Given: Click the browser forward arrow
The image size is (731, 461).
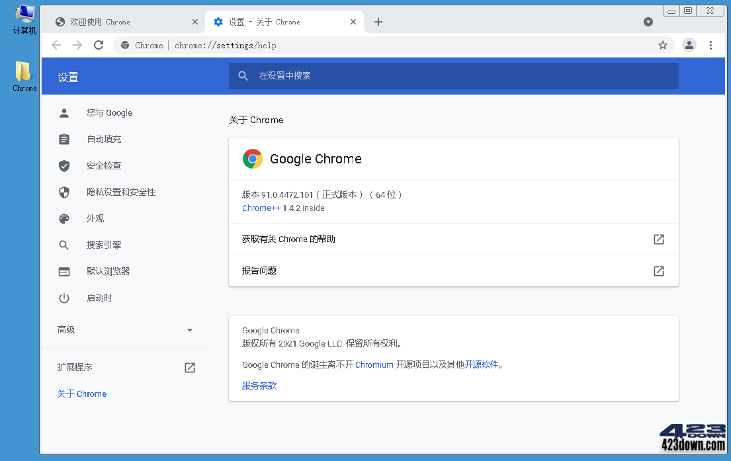Looking at the screenshot, I should point(77,45).
